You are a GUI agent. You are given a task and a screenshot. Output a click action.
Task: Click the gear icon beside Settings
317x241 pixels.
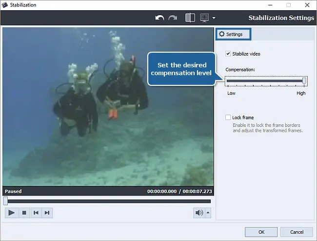[222, 35]
